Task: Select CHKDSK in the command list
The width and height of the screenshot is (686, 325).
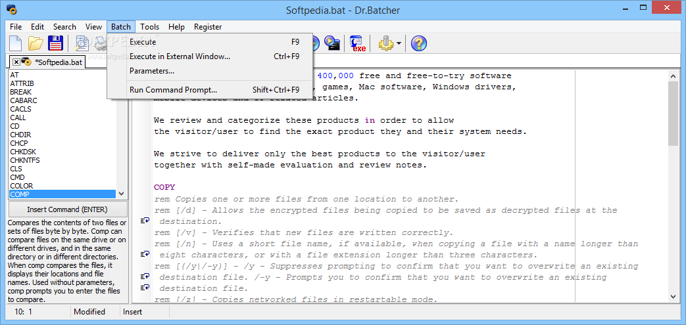Action: [x=62, y=152]
